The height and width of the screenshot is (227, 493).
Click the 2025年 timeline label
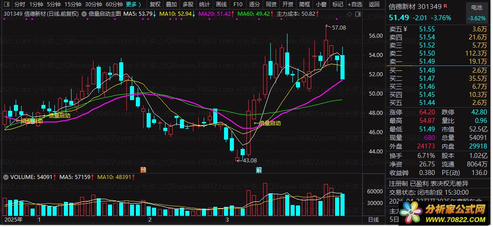(x=13, y=219)
